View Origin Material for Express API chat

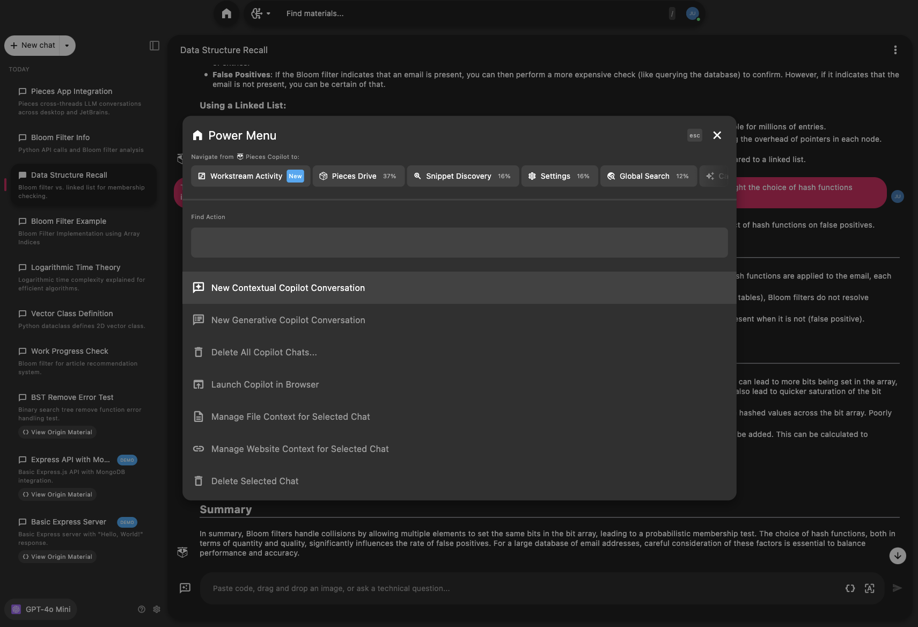(57, 494)
